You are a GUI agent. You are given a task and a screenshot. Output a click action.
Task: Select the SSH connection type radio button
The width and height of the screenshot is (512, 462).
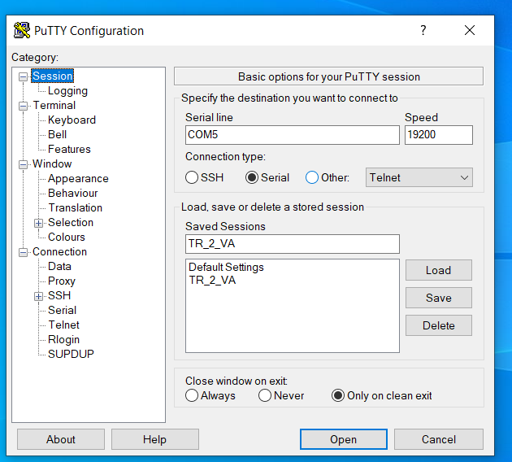[192, 177]
